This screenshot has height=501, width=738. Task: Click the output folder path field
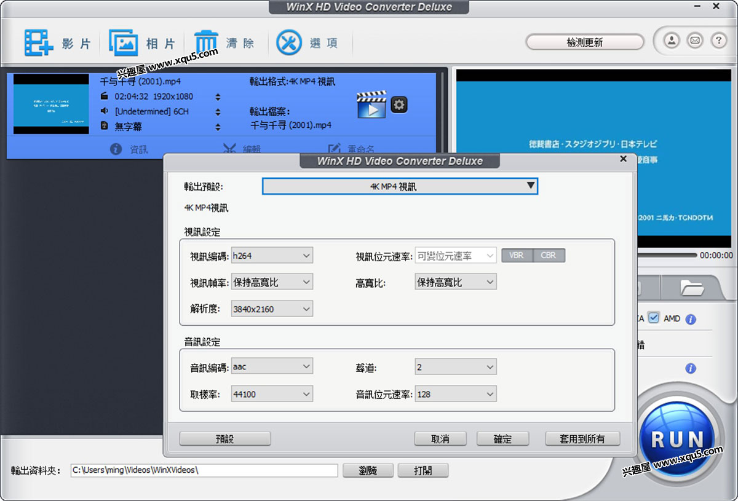pyautogui.click(x=204, y=470)
